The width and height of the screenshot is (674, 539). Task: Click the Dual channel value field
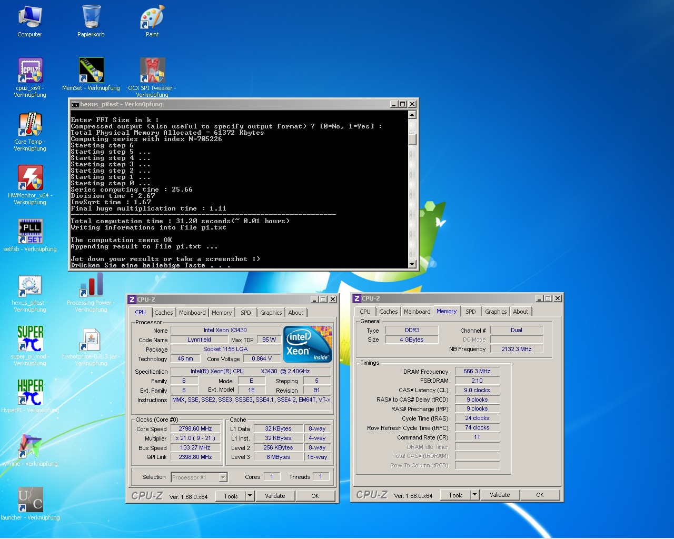pyautogui.click(x=517, y=330)
